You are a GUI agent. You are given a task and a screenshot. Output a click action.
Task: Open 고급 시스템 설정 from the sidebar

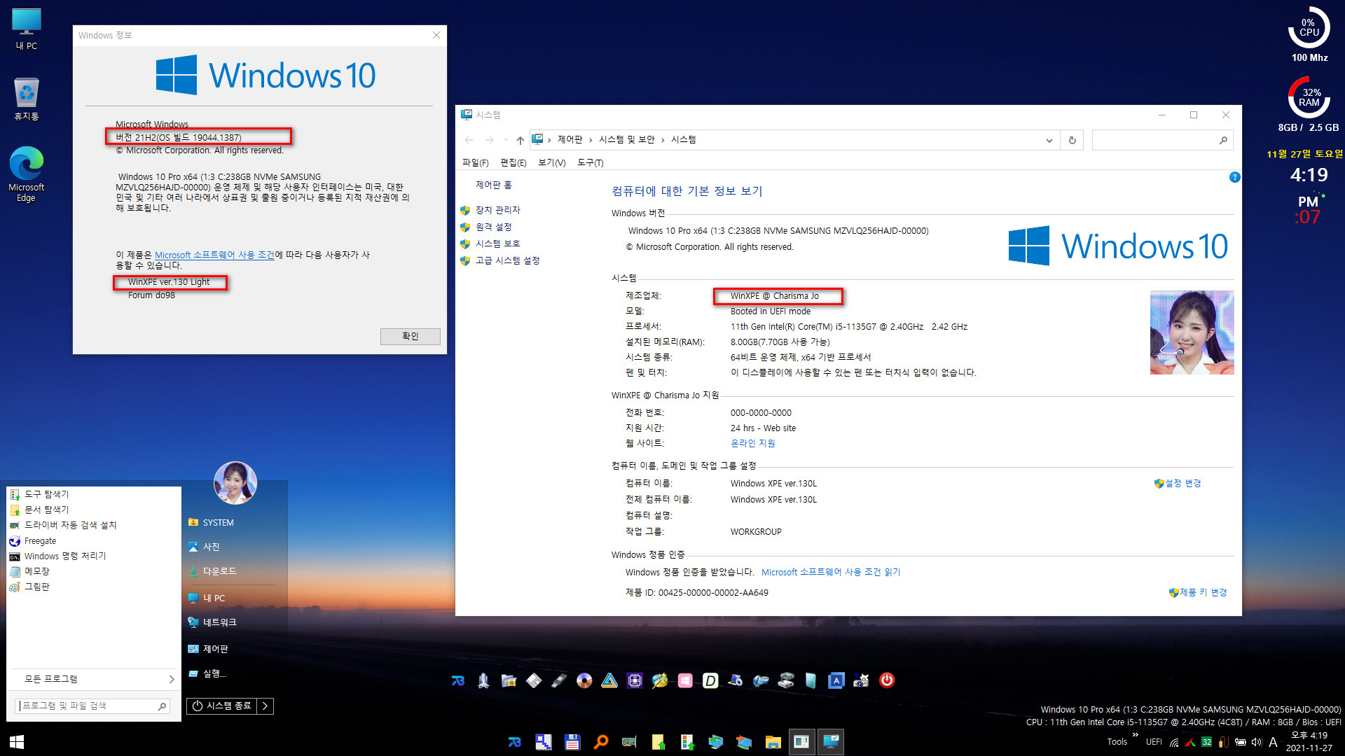(507, 260)
